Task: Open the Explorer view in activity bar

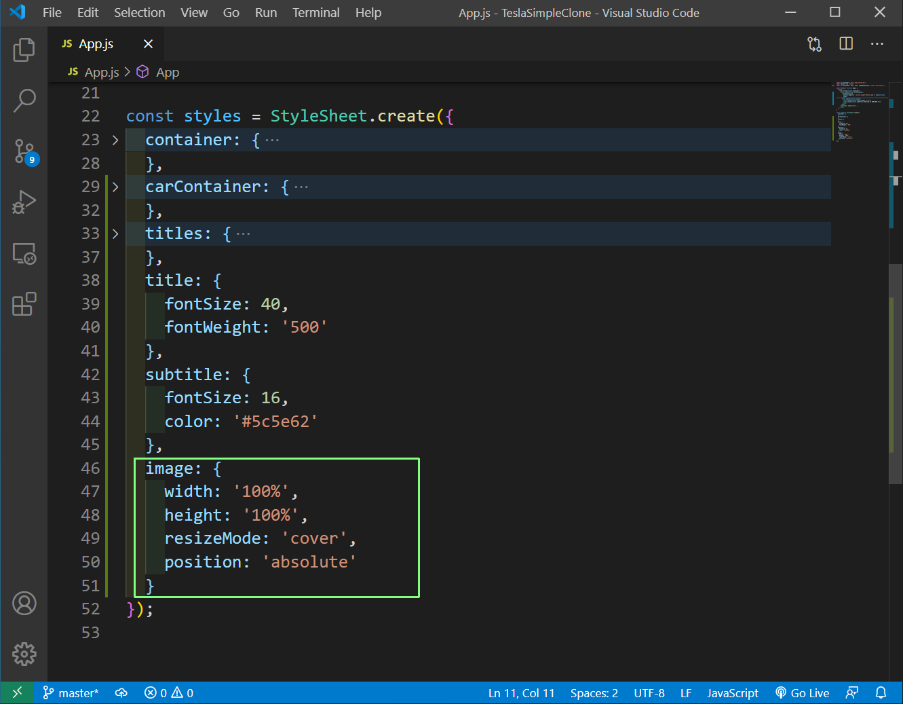Action: pos(24,50)
